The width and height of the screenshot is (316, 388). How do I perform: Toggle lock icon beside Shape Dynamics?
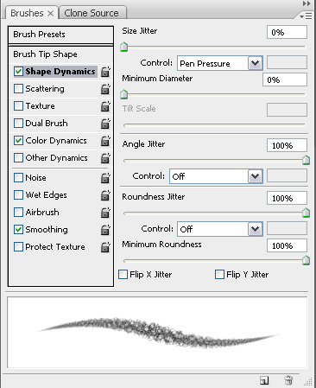[x=105, y=72]
